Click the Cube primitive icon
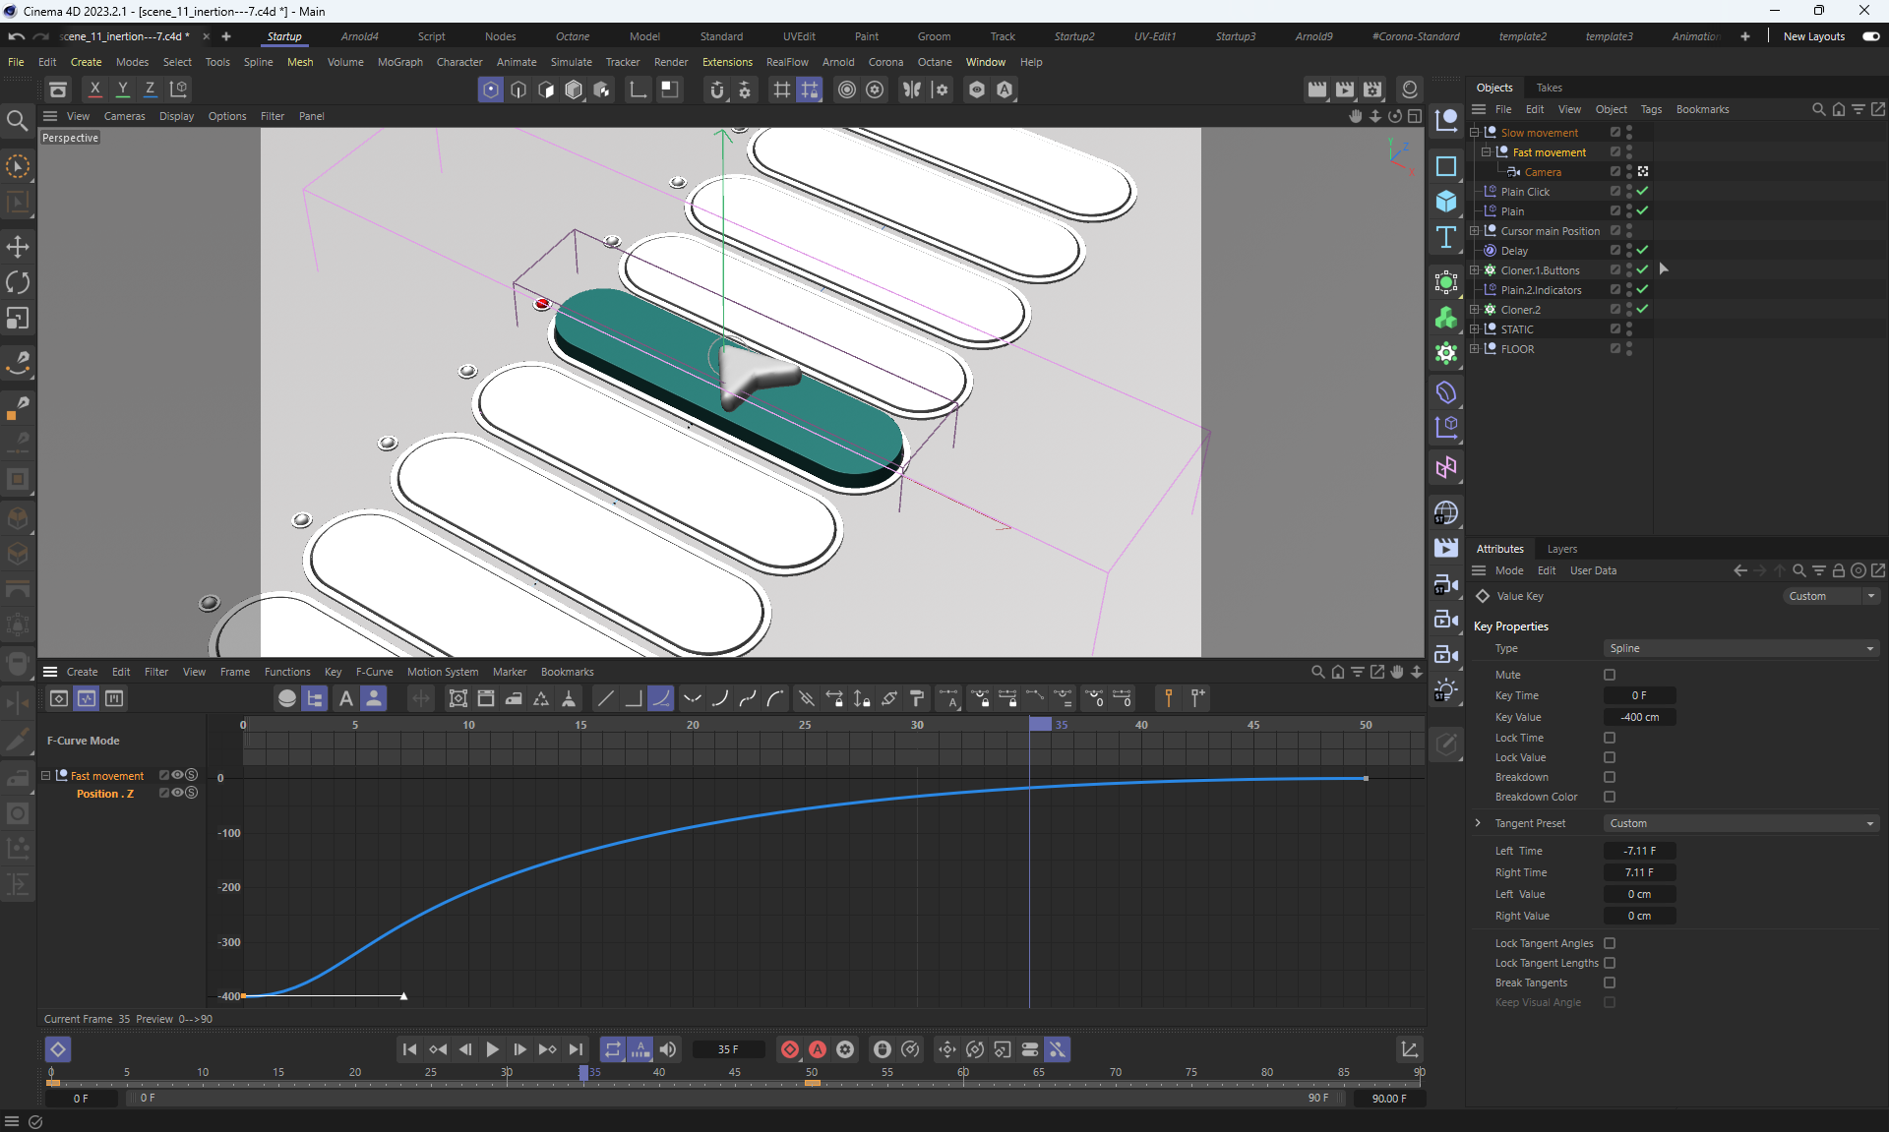The width and height of the screenshot is (1889, 1132). [x=1445, y=202]
